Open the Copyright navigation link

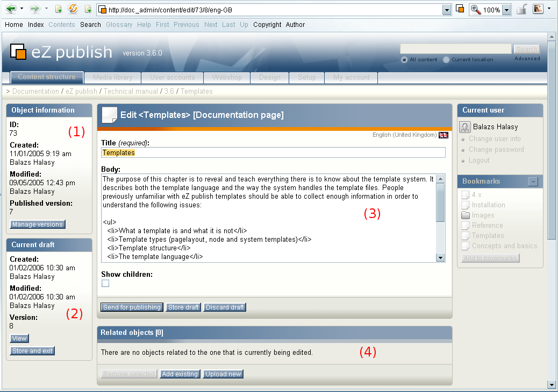[x=267, y=25]
